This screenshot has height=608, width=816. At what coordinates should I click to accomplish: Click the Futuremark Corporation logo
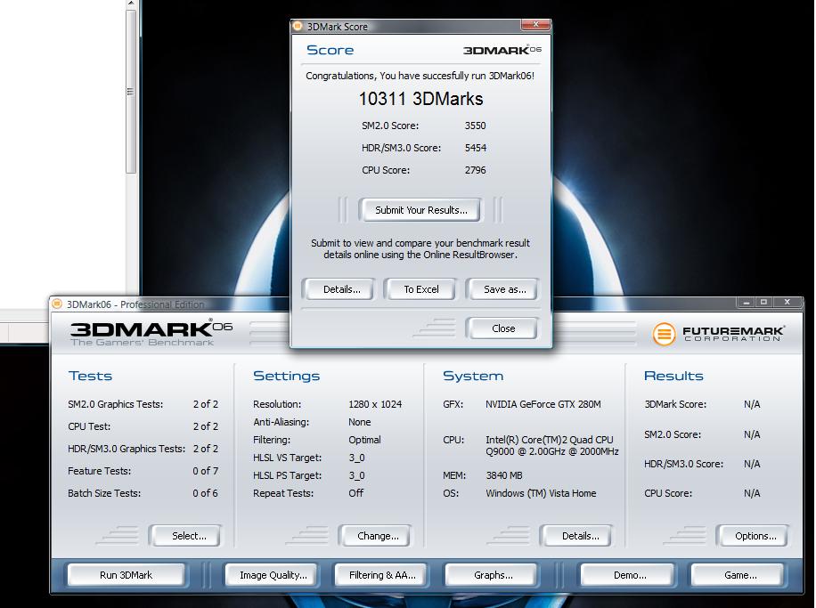point(718,334)
